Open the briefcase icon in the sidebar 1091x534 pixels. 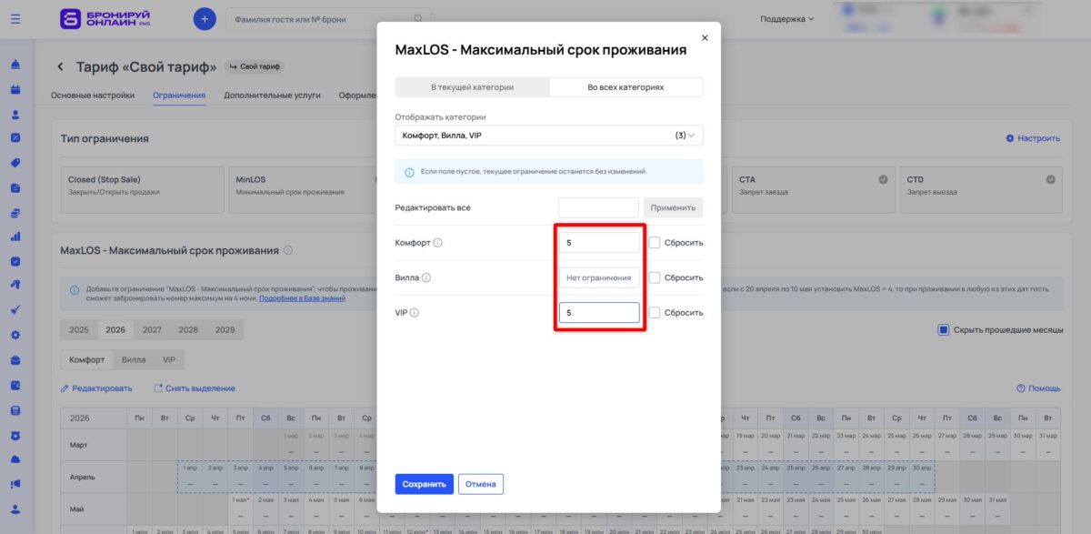point(16,360)
